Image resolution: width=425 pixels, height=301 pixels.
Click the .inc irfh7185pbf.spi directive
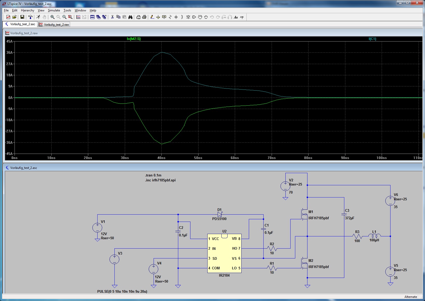point(160,180)
